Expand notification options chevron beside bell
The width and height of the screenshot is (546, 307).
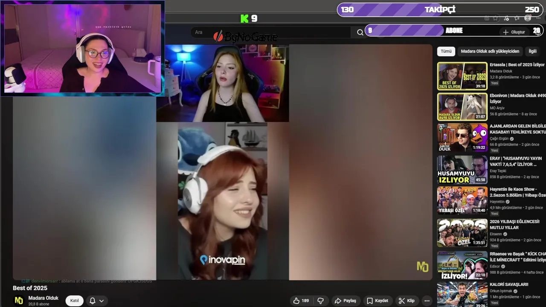(x=102, y=301)
